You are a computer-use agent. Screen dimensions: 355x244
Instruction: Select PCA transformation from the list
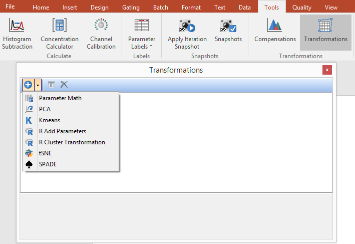45,109
